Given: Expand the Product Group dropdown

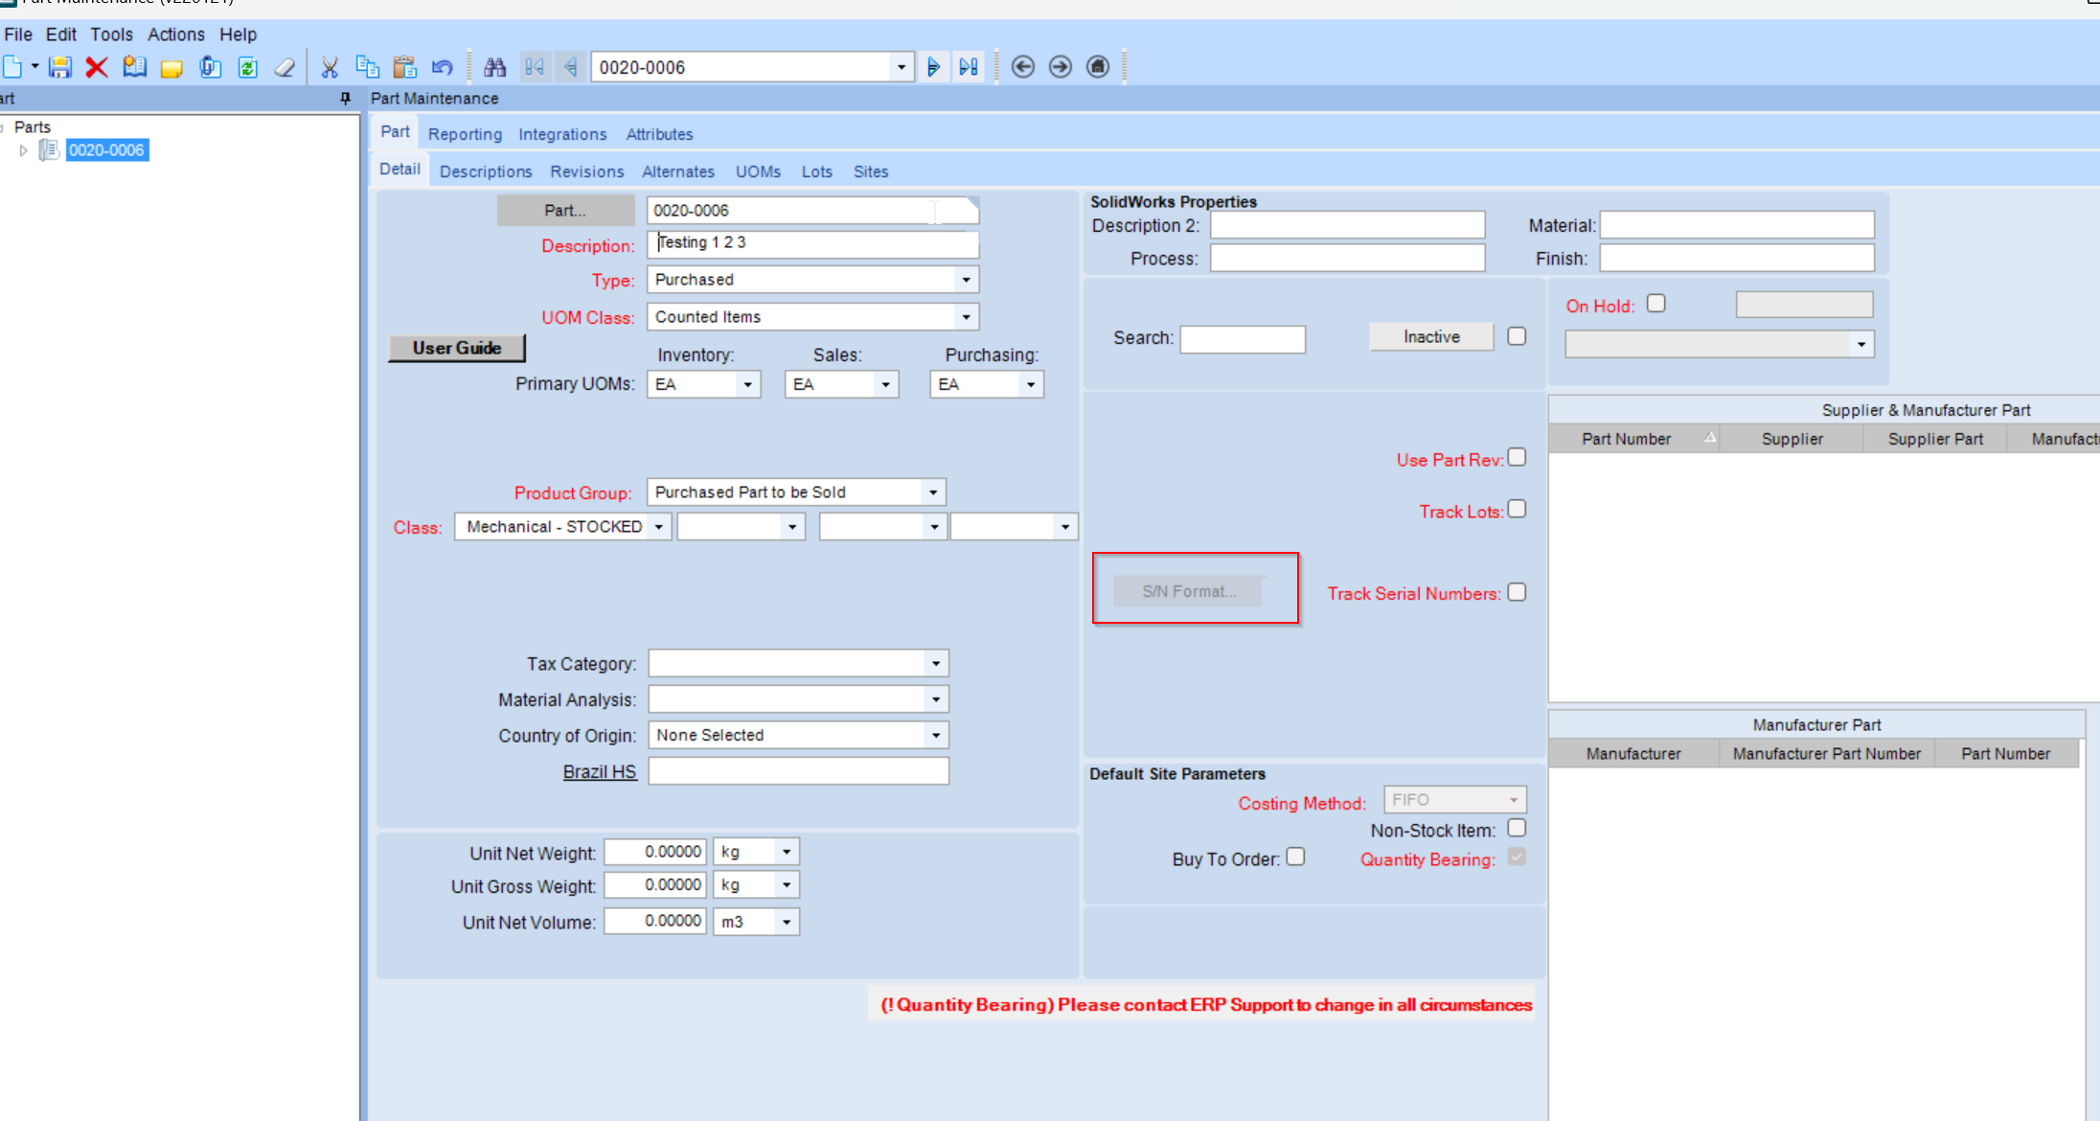Looking at the screenshot, I should [x=933, y=492].
